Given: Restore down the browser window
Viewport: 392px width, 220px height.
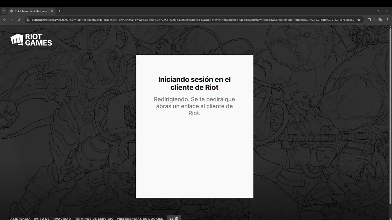Looking at the screenshot, I should [378, 11].
